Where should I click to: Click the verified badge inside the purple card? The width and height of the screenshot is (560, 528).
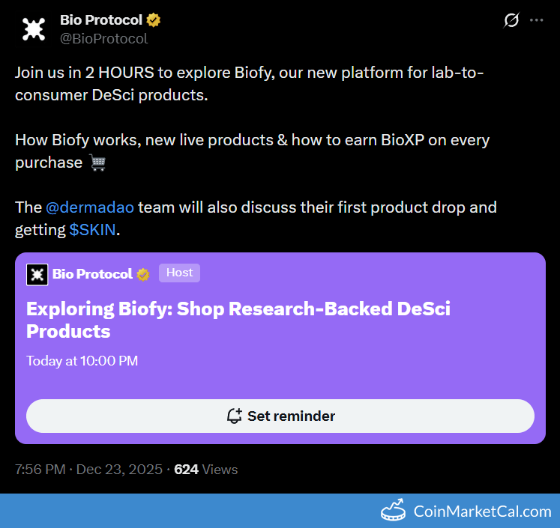click(142, 274)
